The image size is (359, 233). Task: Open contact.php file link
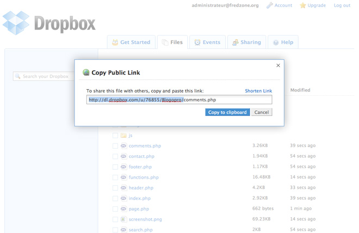pos(141,156)
